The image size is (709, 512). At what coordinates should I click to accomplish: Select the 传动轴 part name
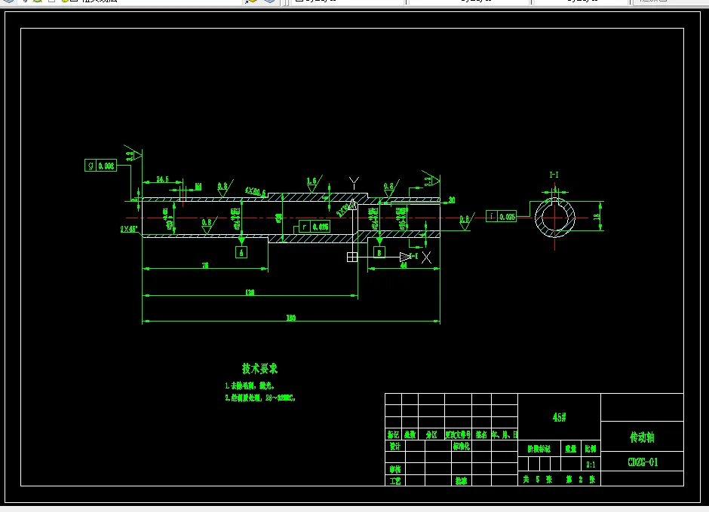coord(642,437)
